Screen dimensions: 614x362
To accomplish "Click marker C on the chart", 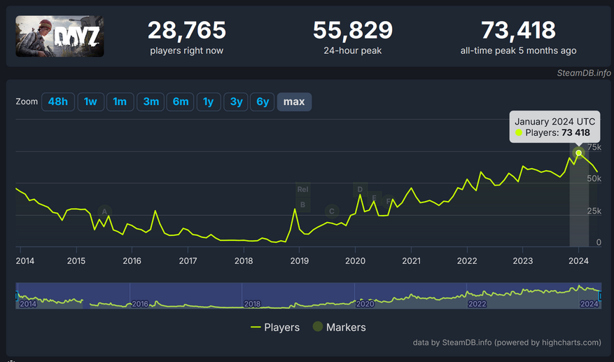I will click(332, 211).
